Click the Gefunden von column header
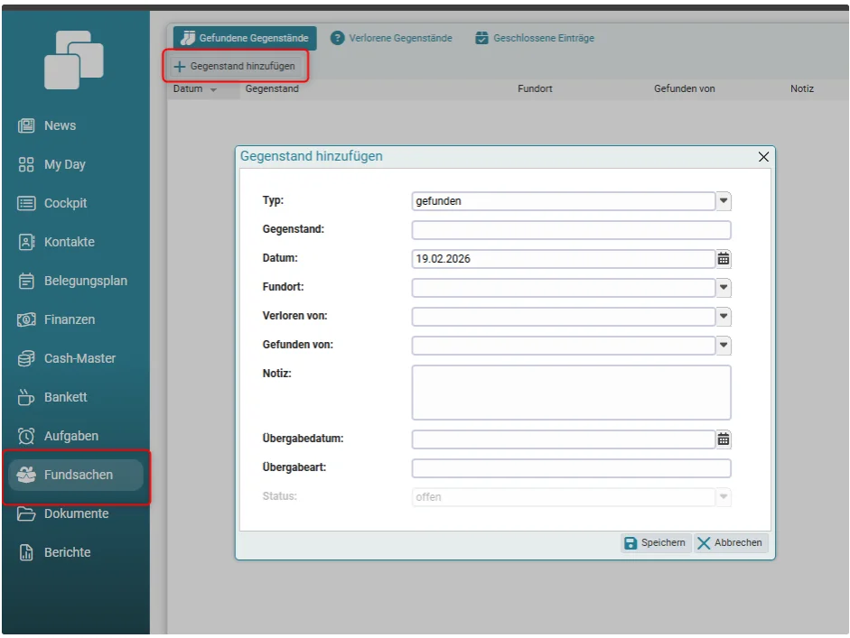The width and height of the screenshot is (850, 638). [x=684, y=88]
